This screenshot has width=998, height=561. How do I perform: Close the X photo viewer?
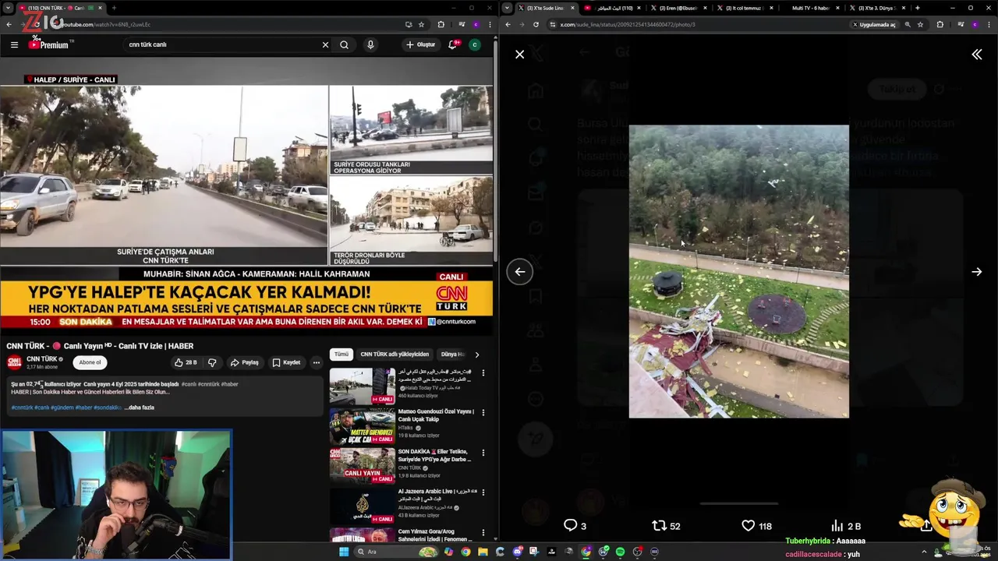point(519,55)
